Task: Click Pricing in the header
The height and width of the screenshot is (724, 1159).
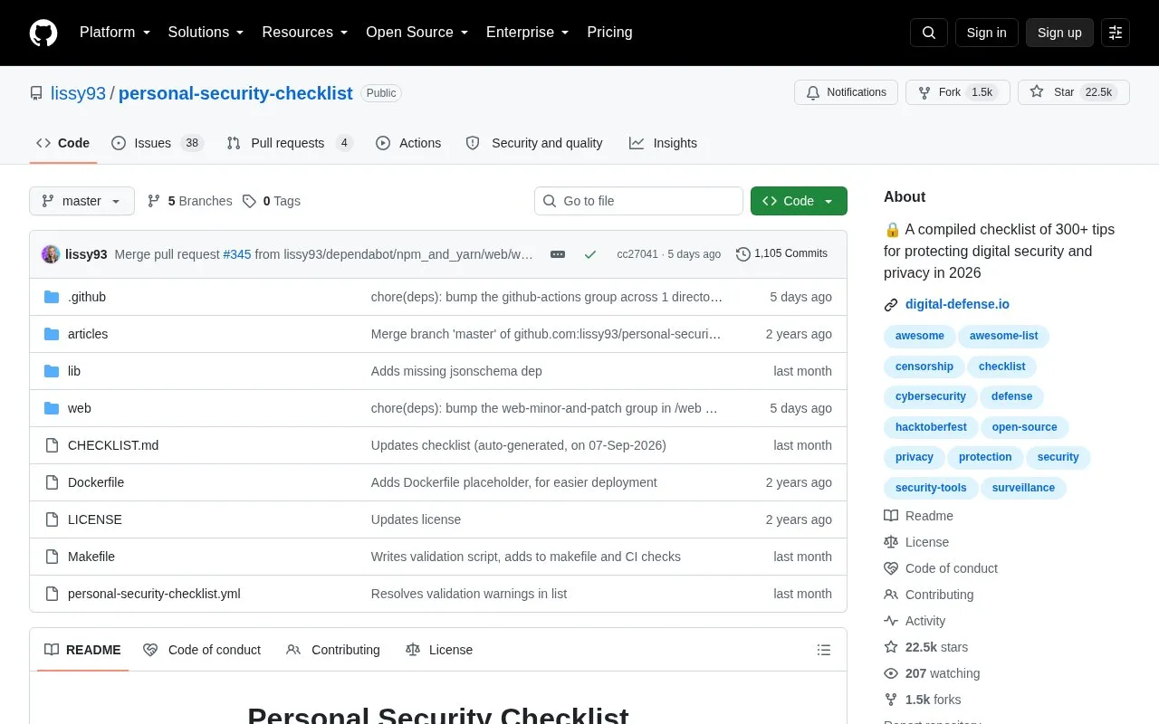Action: pos(609,33)
